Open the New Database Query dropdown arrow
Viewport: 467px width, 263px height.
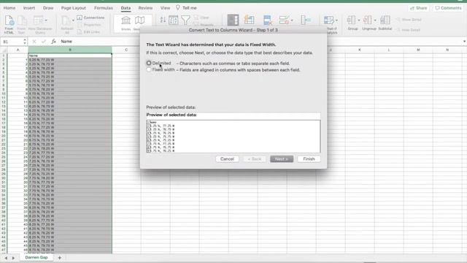pos(46,20)
